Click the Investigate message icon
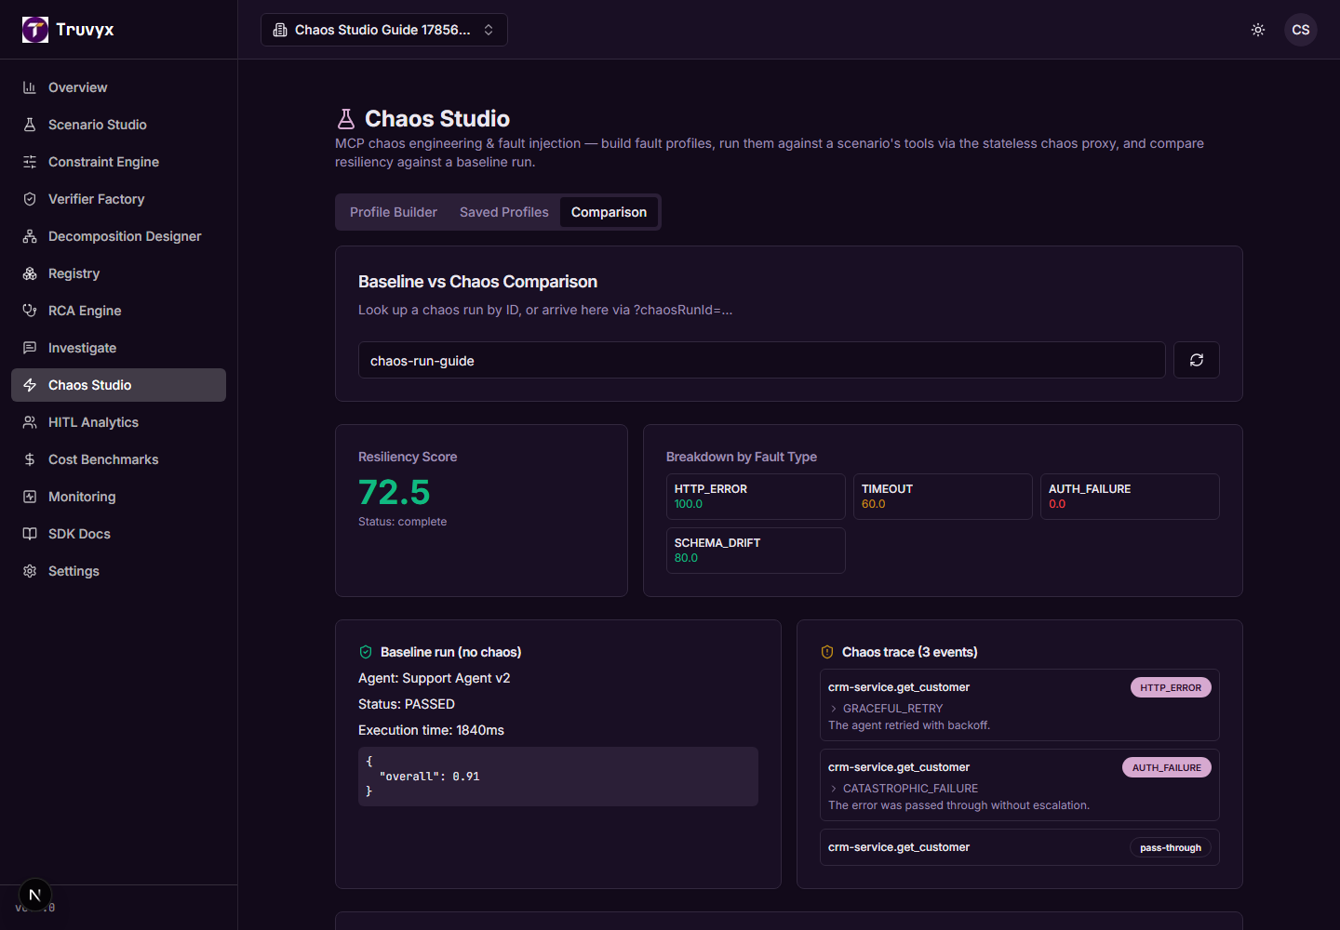Viewport: 1340px width, 930px height. point(30,348)
